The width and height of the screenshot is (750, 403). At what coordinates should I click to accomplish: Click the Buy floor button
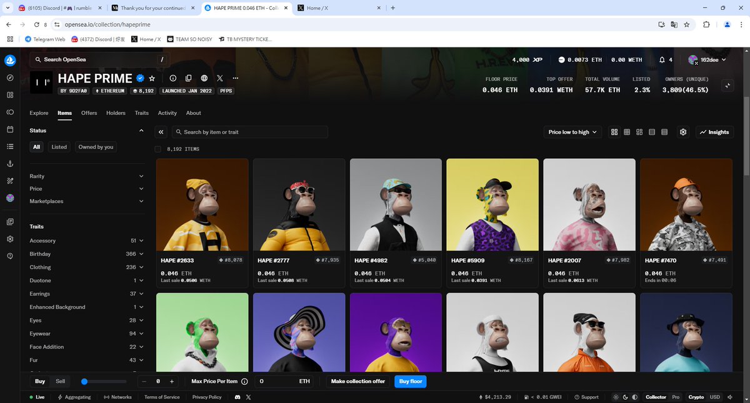pos(410,381)
